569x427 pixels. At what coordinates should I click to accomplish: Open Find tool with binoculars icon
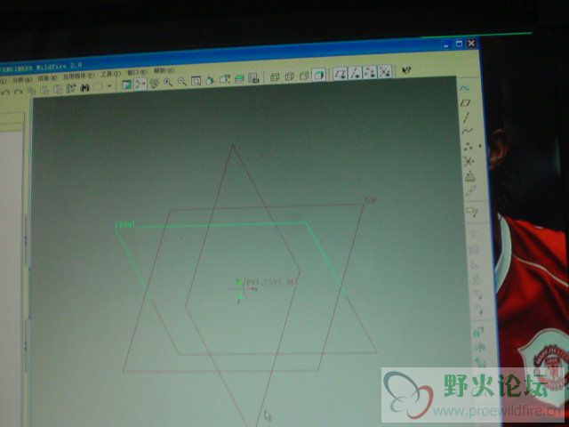click(85, 87)
